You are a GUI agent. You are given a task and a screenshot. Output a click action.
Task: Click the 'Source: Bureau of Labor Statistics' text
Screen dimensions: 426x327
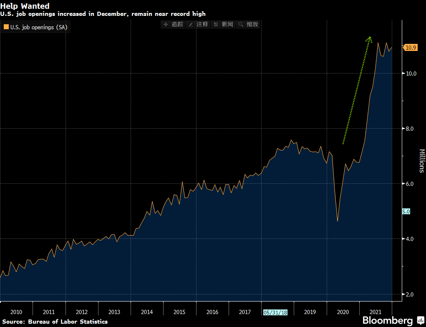click(55, 322)
